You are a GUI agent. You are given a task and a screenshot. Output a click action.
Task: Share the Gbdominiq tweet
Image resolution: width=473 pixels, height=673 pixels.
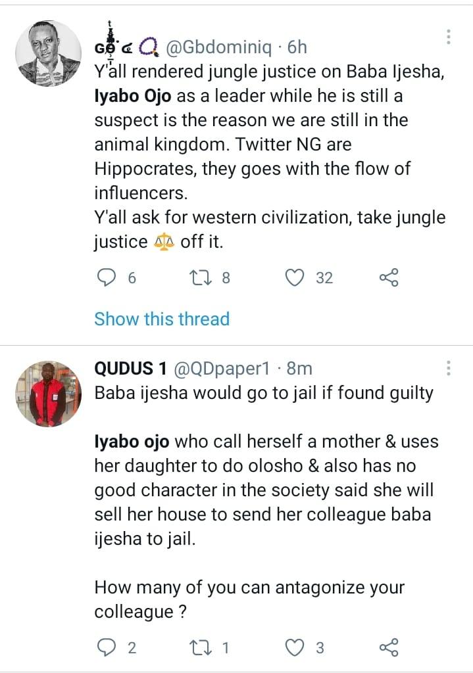(x=389, y=278)
